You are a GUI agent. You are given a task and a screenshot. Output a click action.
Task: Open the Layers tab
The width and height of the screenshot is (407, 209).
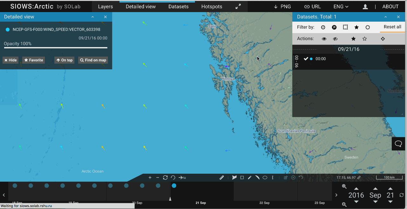pyautogui.click(x=106, y=6)
